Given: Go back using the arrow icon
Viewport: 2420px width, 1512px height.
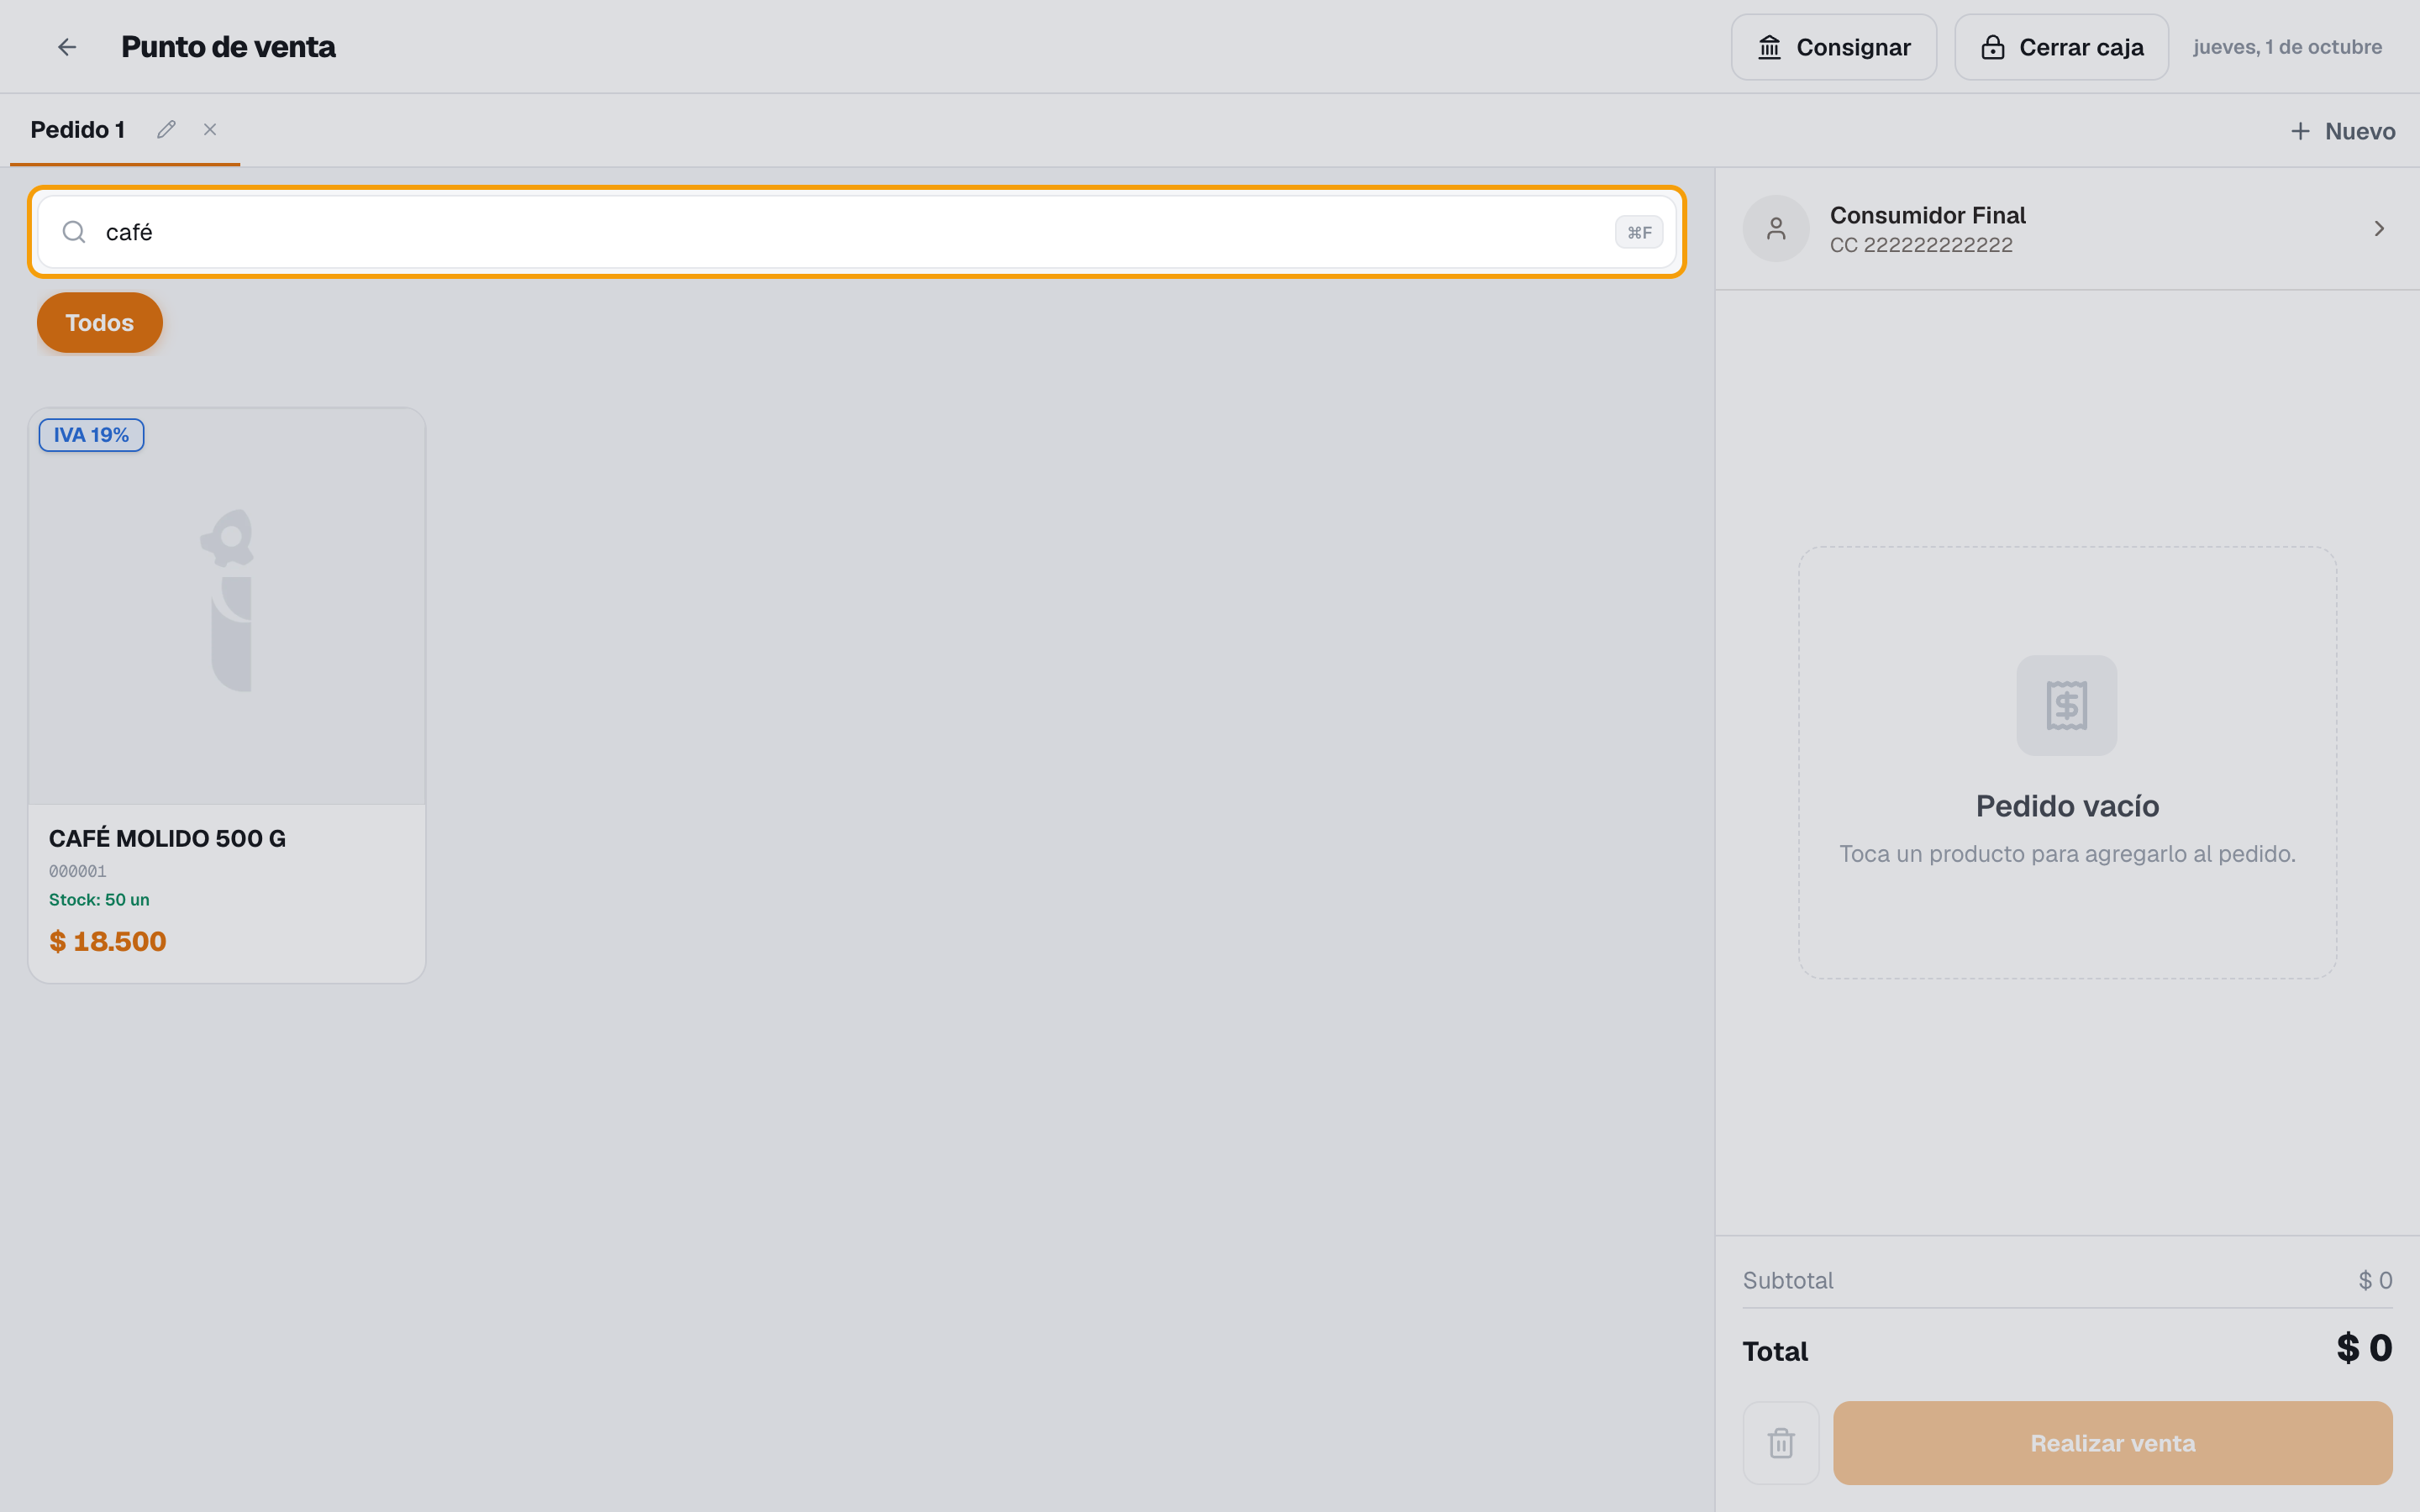Looking at the screenshot, I should coord(67,47).
